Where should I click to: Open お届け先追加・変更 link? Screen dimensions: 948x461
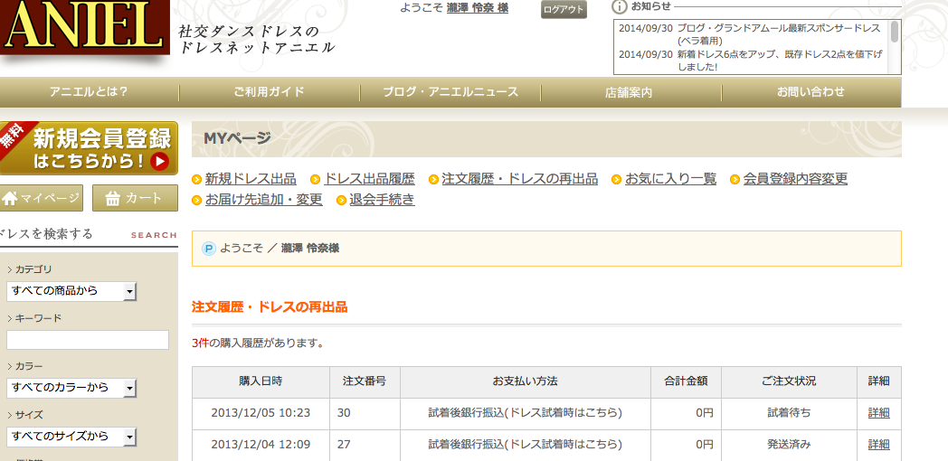tap(263, 200)
